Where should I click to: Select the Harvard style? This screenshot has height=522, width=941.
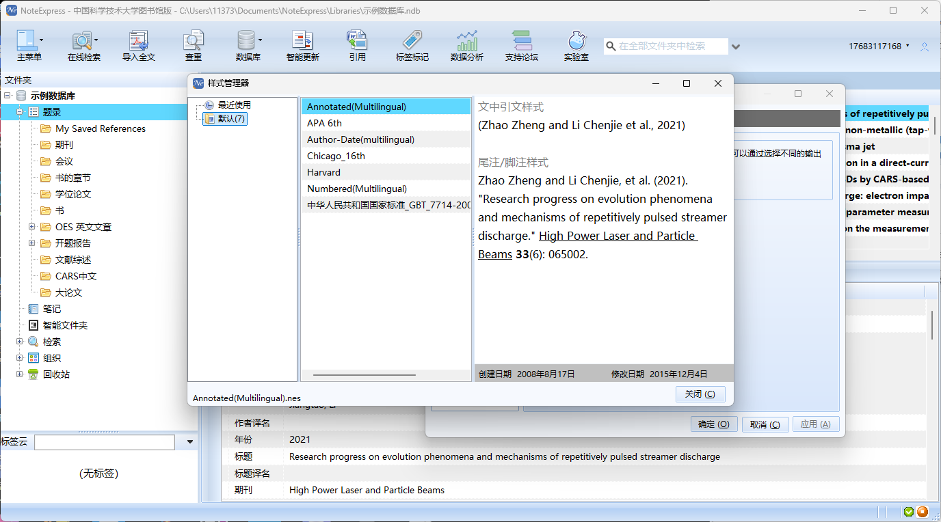coord(386,172)
